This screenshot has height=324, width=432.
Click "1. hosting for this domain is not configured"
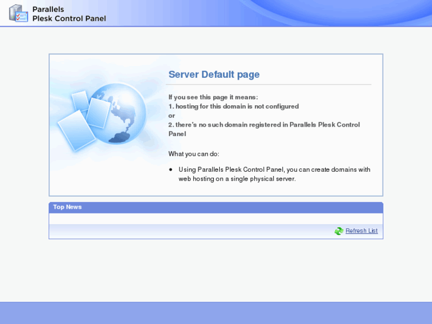coord(234,106)
